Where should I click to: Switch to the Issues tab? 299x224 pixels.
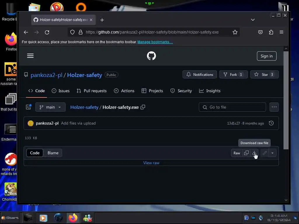click(61, 91)
